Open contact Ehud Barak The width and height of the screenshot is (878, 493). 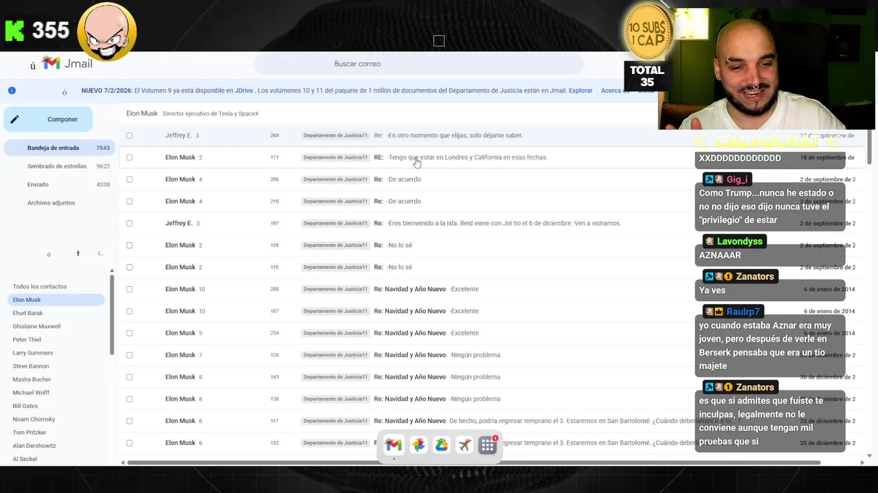27,313
